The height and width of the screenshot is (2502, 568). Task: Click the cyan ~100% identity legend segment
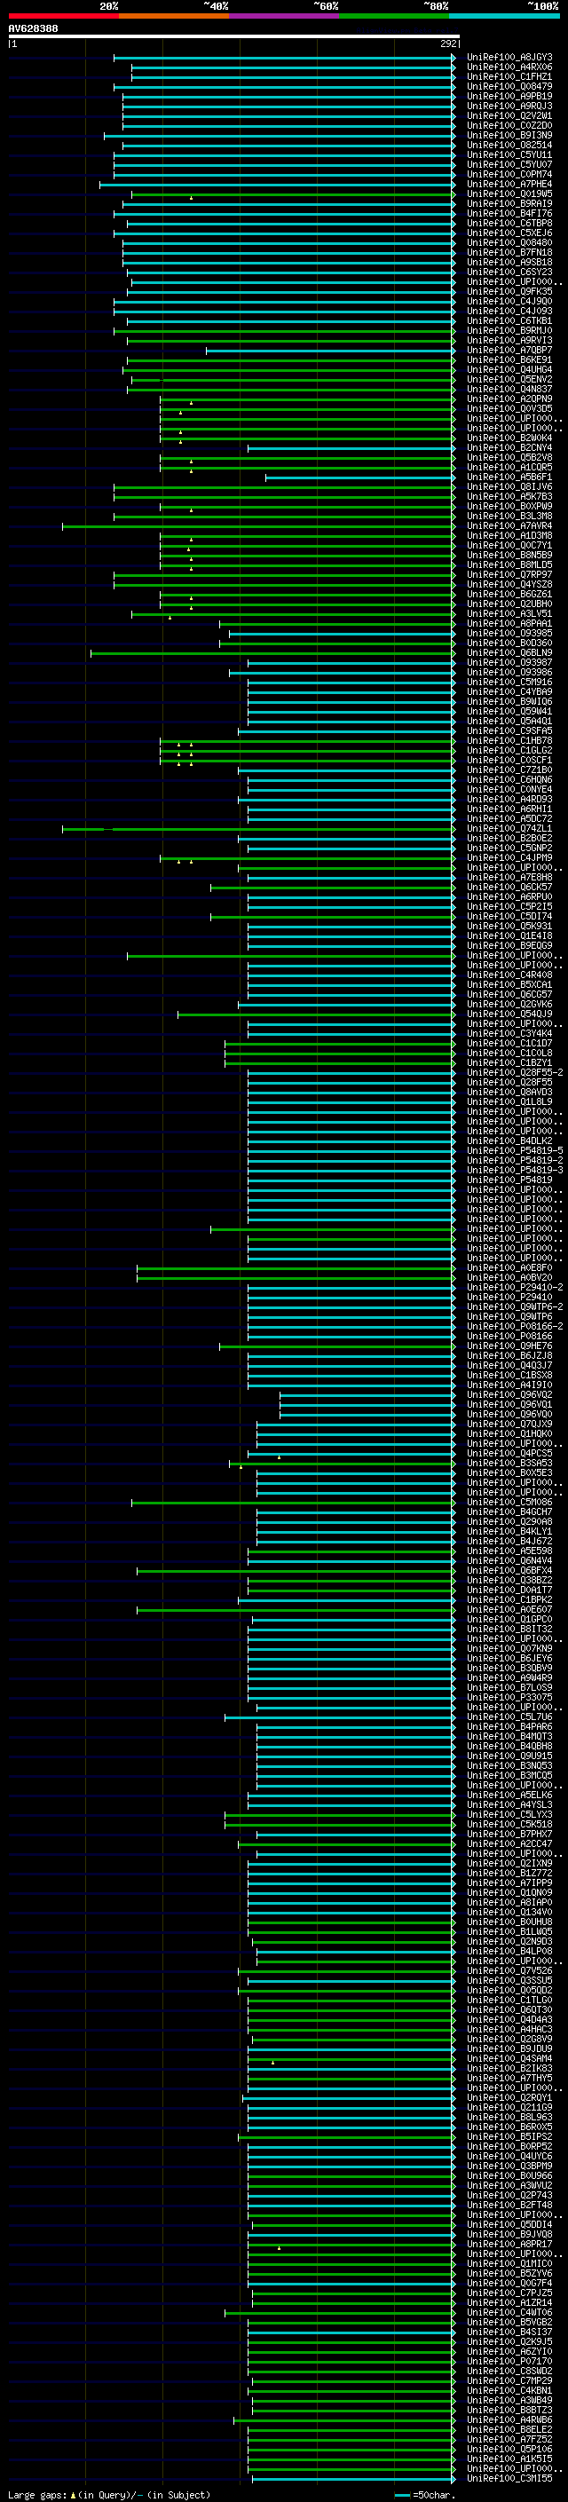click(x=504, y=16)
